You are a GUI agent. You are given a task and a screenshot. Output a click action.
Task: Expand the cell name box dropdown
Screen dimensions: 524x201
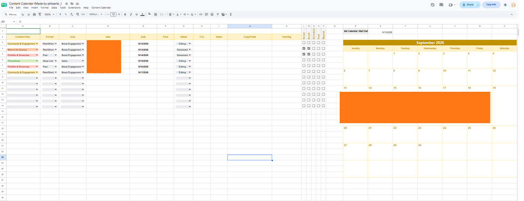(14, 21)
